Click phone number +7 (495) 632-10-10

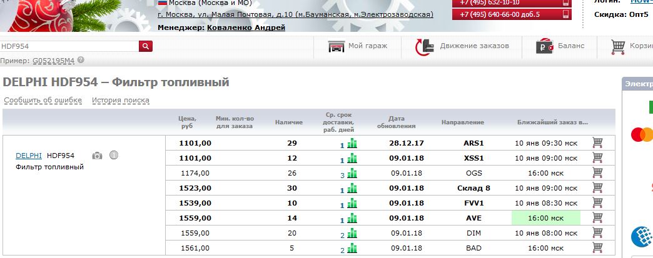490,2
